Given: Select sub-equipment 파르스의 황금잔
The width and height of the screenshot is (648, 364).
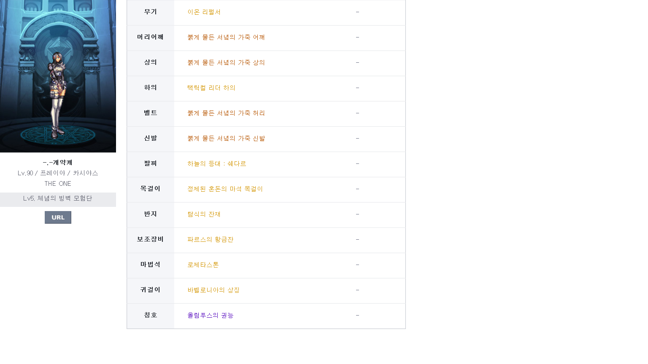Looking at the screenshot, I should click(x=211, y=240).
